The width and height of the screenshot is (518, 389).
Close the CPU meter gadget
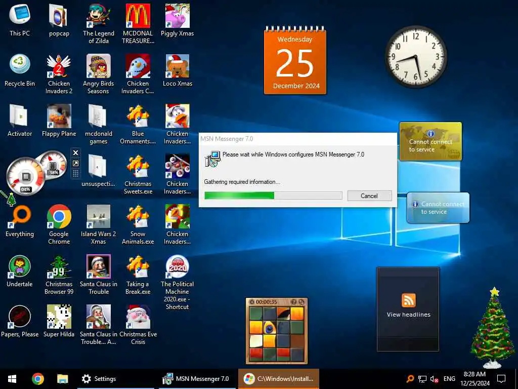point(76,152)
